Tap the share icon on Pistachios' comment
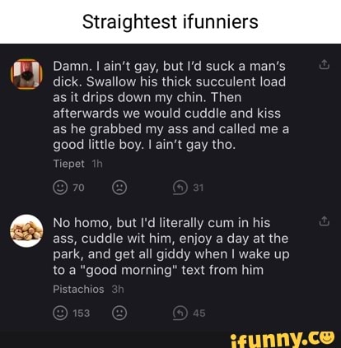The image size is (341, 348). click(324, 221)
